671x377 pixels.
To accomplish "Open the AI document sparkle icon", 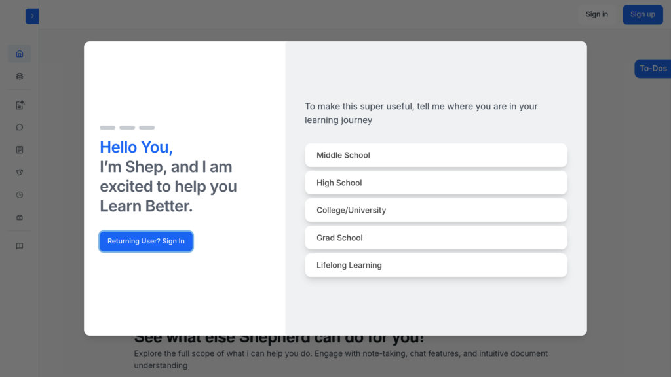I will [20, 105].
